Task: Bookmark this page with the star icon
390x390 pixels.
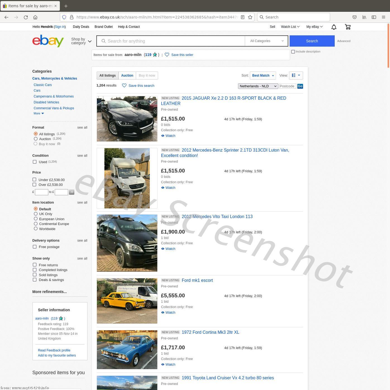Action: click(250, 17)
